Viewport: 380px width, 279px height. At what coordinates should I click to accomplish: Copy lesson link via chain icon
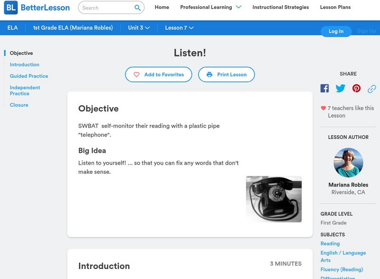(x=372, y=89)
